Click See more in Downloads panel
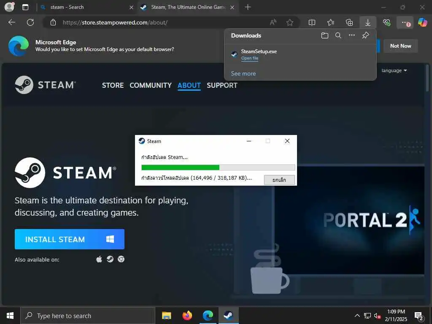432x324 pixels. pyautogui.click(x=243, y=73)
